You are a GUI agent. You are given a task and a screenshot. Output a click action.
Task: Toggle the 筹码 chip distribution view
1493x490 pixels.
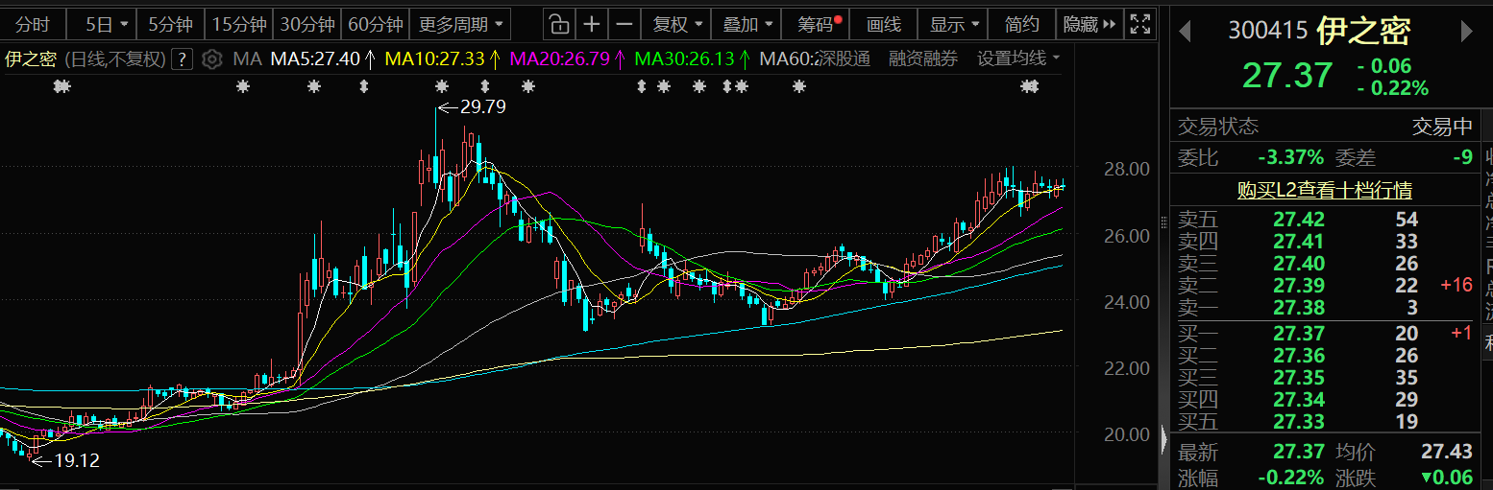point(816,24)
